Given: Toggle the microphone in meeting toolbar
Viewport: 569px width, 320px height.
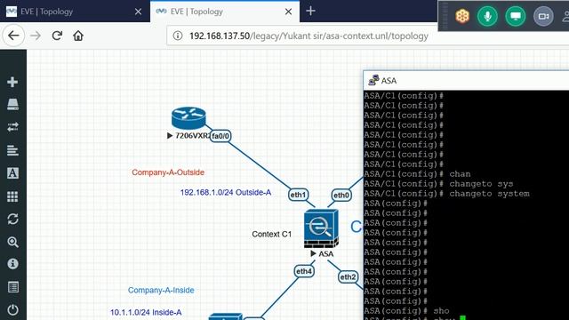Looking at the screenshot, I should pyautogui.click(x=487, y=16).
